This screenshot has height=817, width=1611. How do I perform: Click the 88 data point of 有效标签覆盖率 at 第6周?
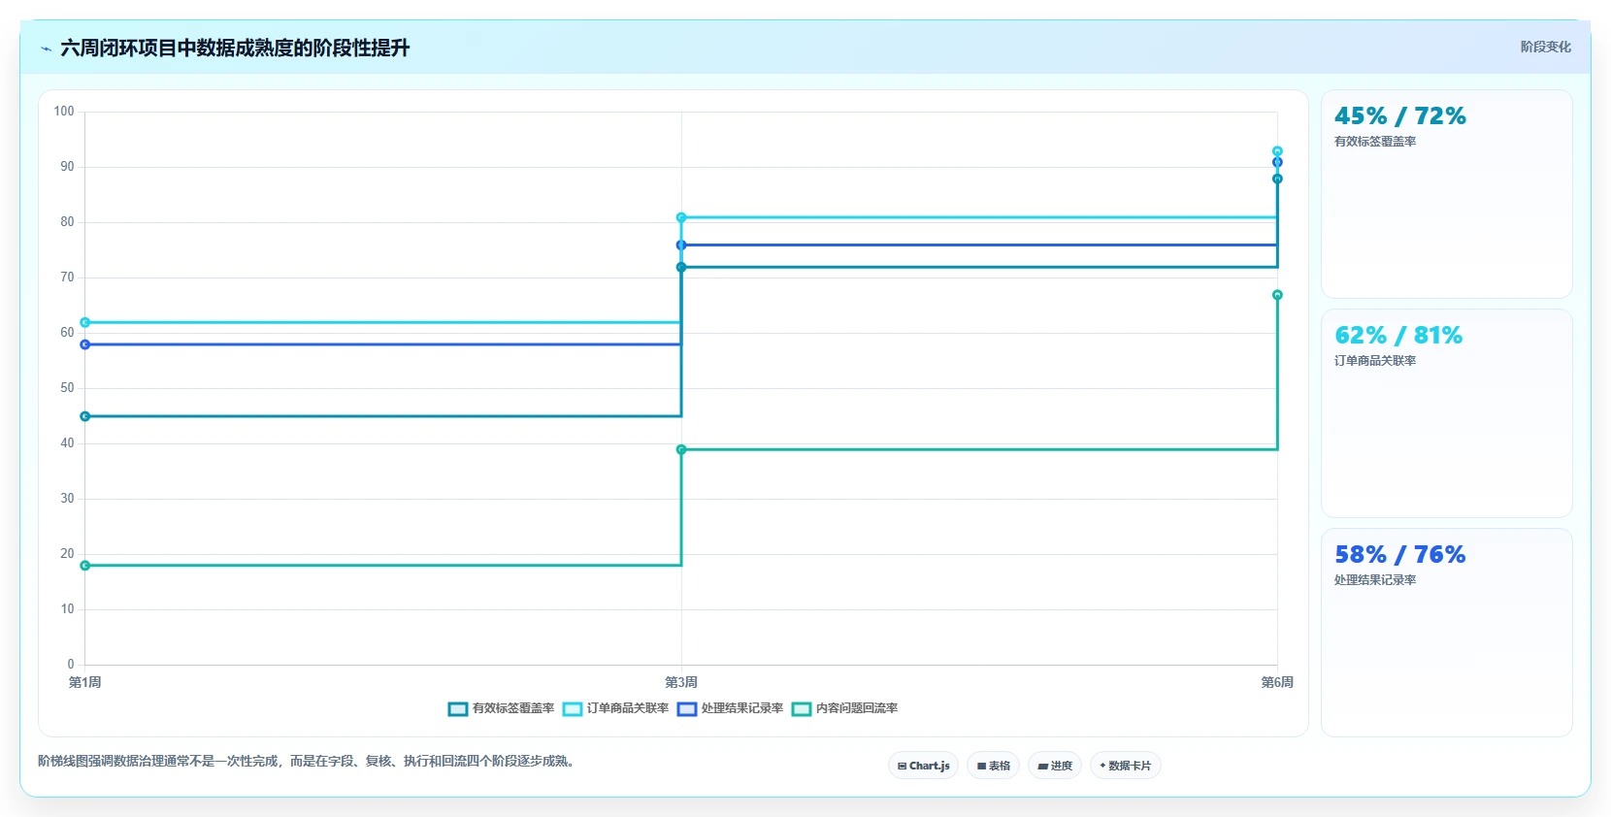(1277, 179)
